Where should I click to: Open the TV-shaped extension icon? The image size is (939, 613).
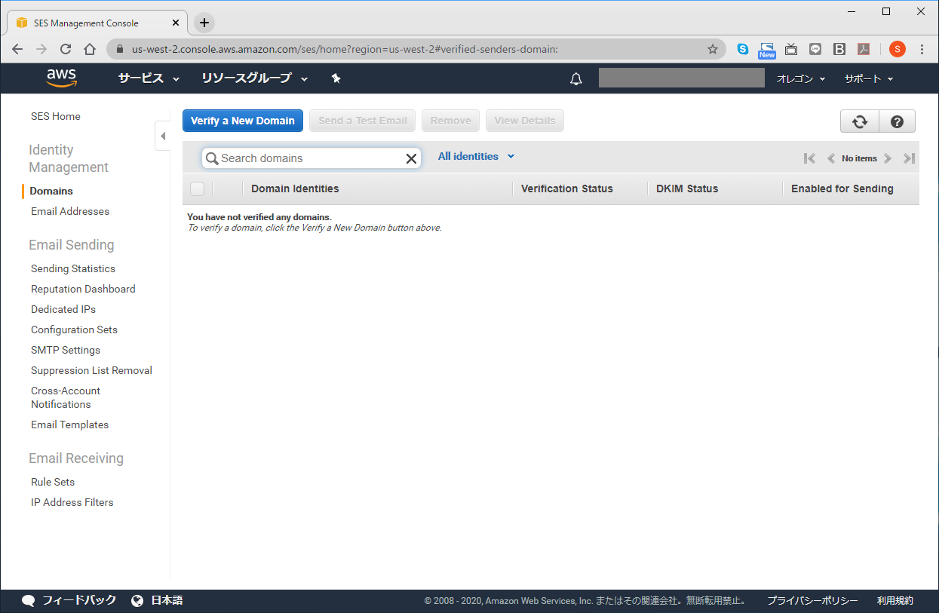[x=791, y=49]
